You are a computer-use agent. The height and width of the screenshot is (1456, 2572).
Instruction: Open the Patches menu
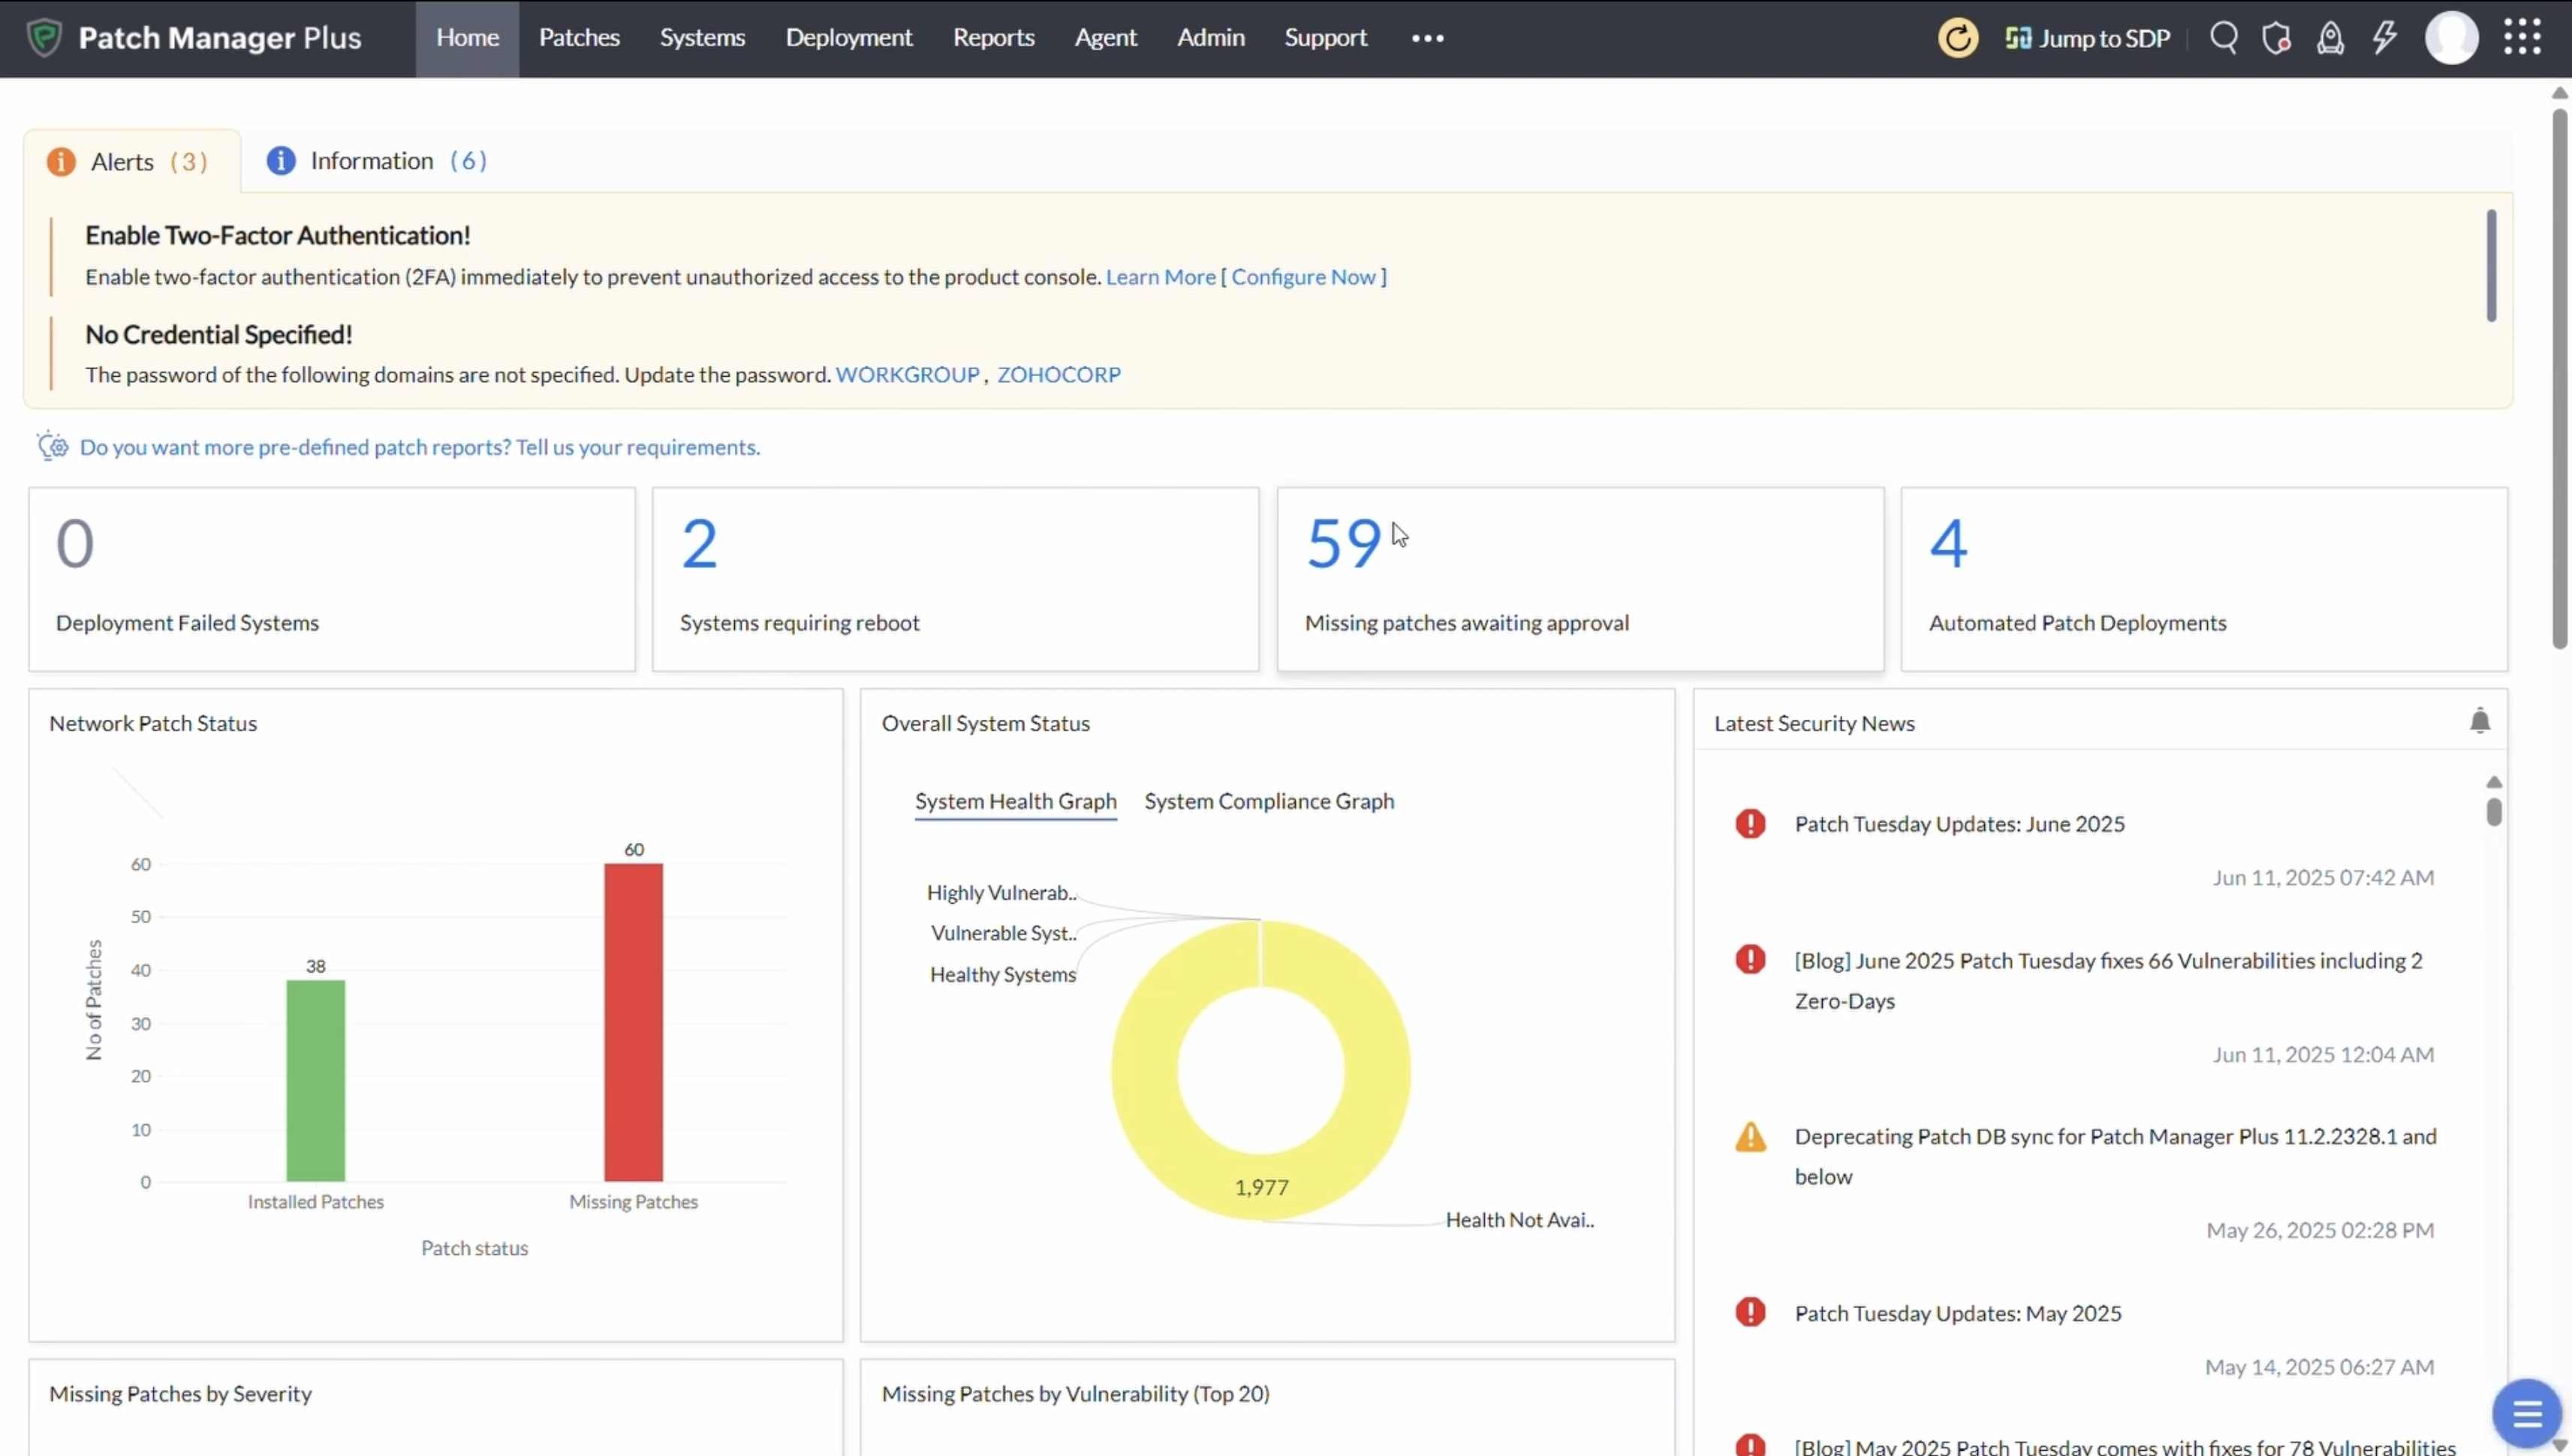579,38
